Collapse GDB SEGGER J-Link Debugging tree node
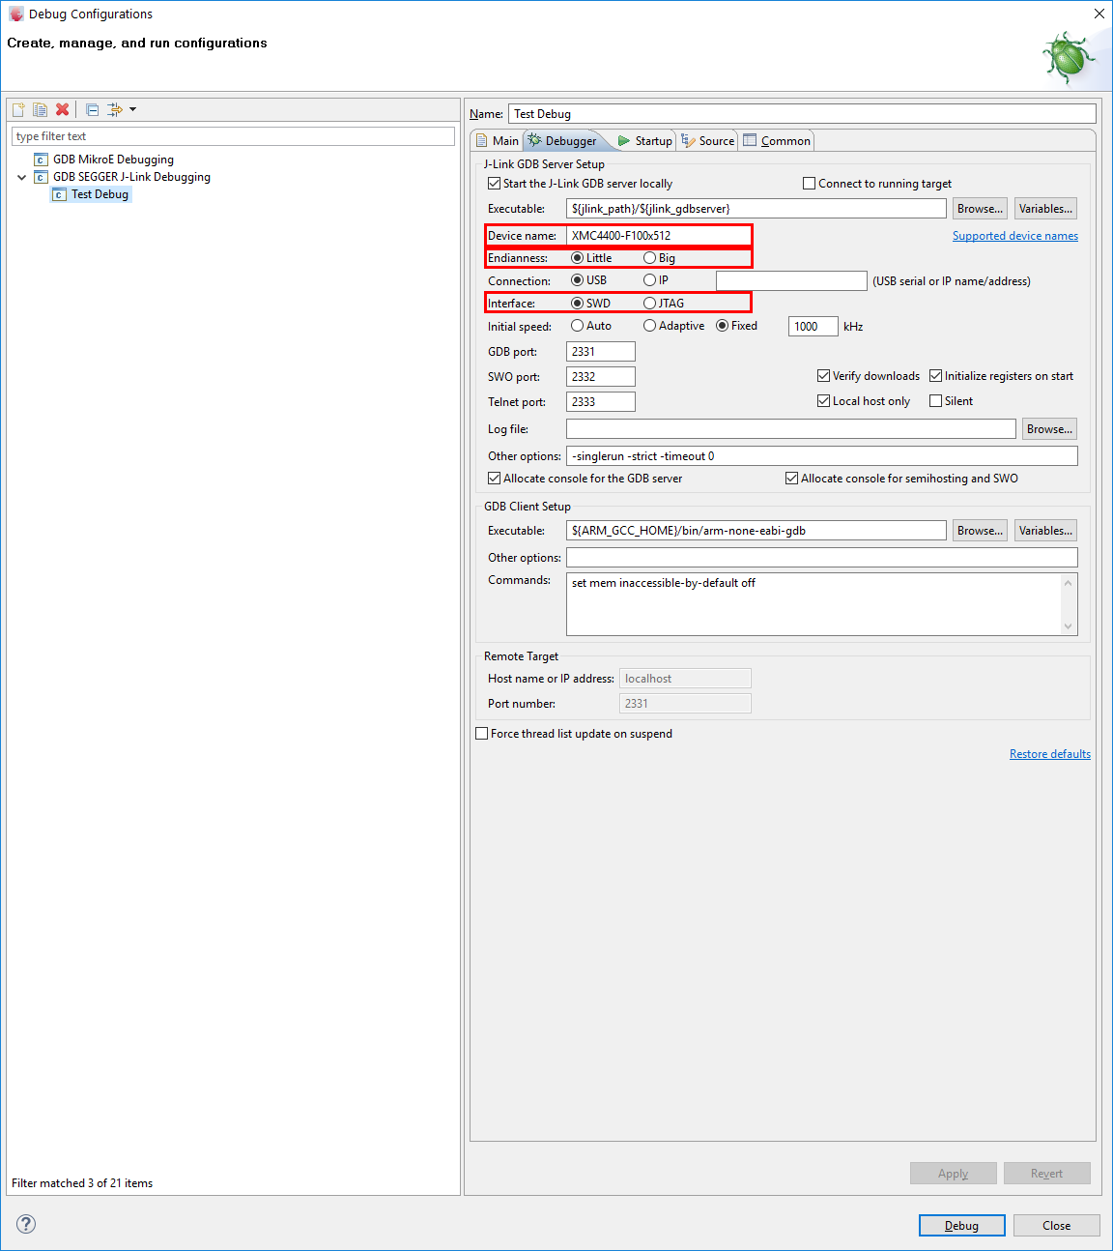 [21, 177]
